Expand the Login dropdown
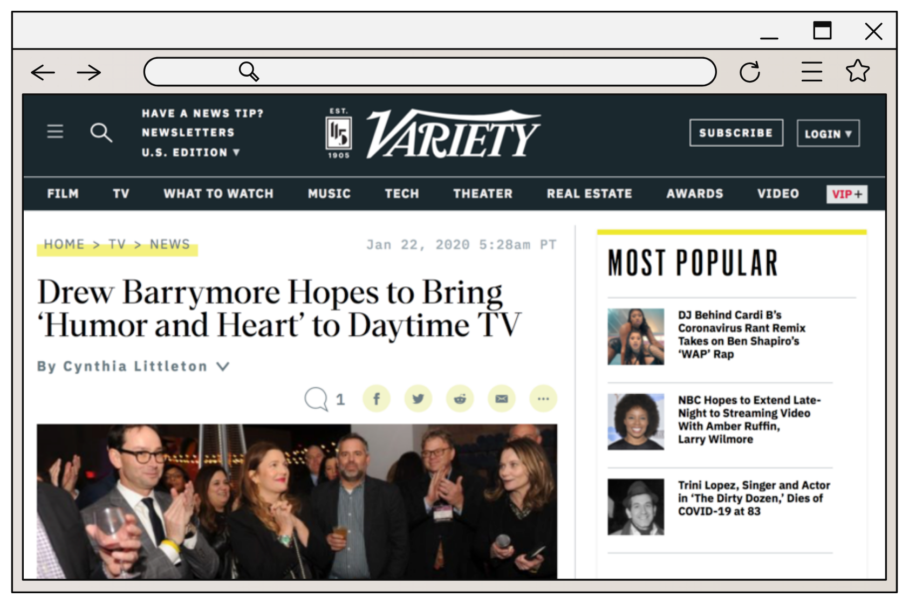909x604 pixels. (828, 133)
